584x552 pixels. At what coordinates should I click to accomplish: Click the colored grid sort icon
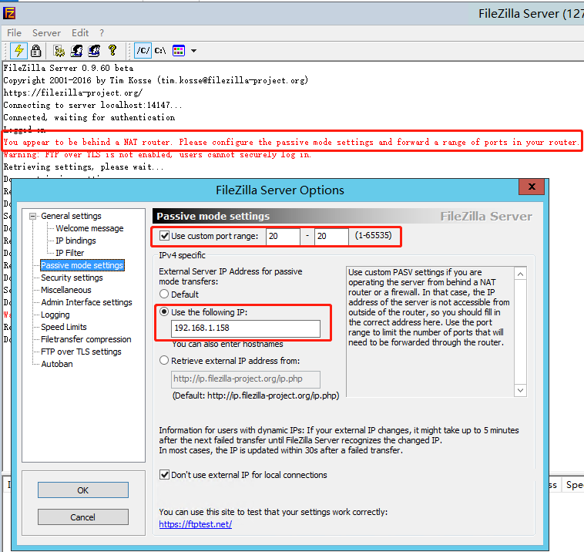[x=179, y=51]
